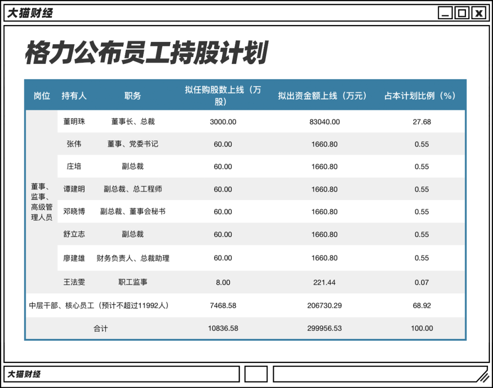493x388 pixels.
Task: Select the title 职工监事
Action: click(133, 282)
